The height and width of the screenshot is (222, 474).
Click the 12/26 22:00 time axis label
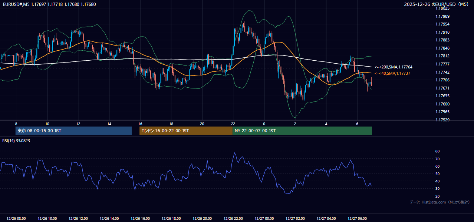[233, 219]
